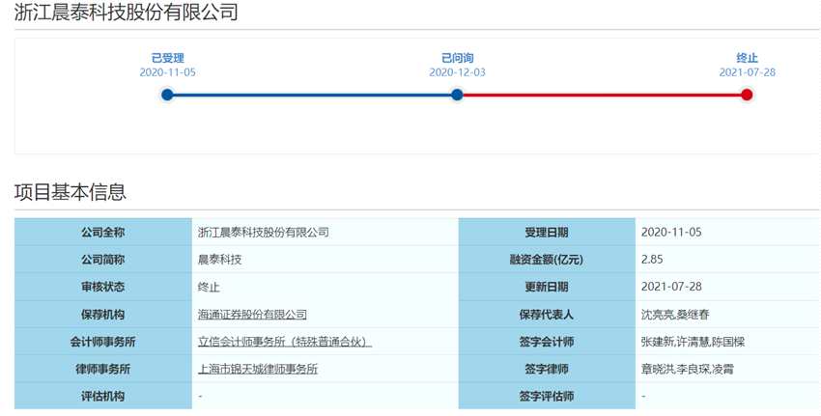Select the 公司全称 header cell
The width and height of the screenshot is (821, 416).
[103, 233]
